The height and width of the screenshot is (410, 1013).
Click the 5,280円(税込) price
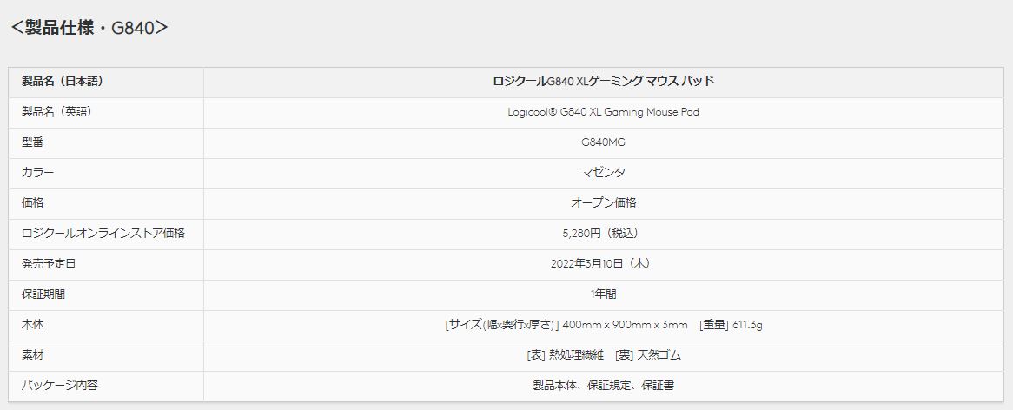(x=603, y=233)
